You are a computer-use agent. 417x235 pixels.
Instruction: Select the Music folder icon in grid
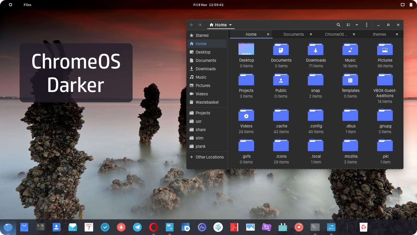pos(350,49)
